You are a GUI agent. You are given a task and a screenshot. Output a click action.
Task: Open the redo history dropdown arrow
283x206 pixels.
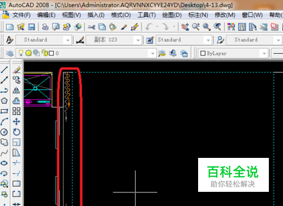[x=174, y=27]
